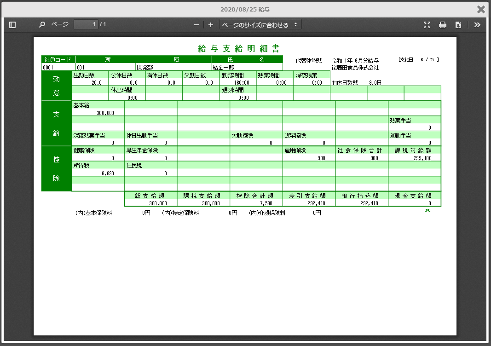Print the payslip document
Image resolution: width=491 pixels, height=346 pixels.
pos(443,25)
